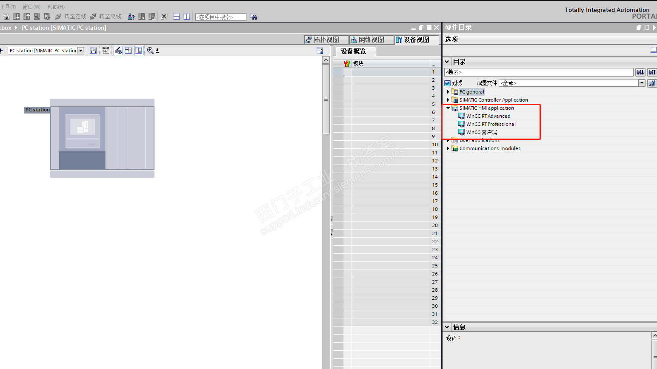
Task: Click the grid icon in device toolbar
Action: [x=129, y=51]
